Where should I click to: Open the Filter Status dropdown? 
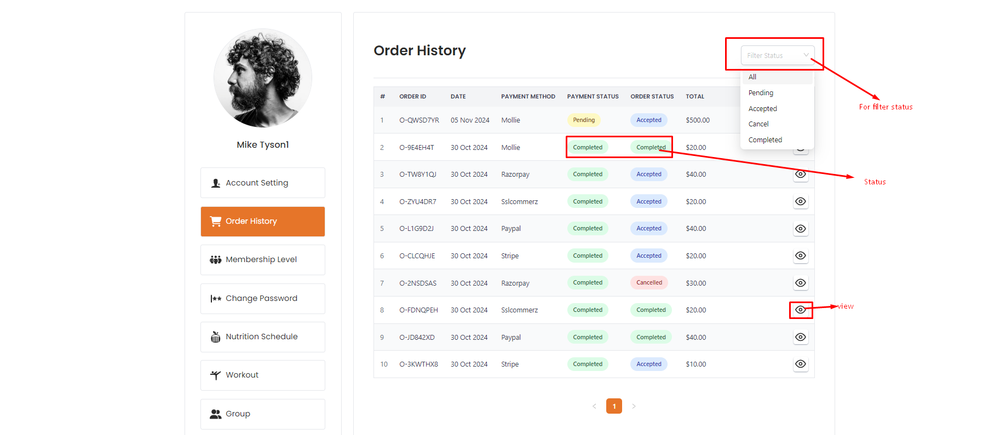click(778, 55)
